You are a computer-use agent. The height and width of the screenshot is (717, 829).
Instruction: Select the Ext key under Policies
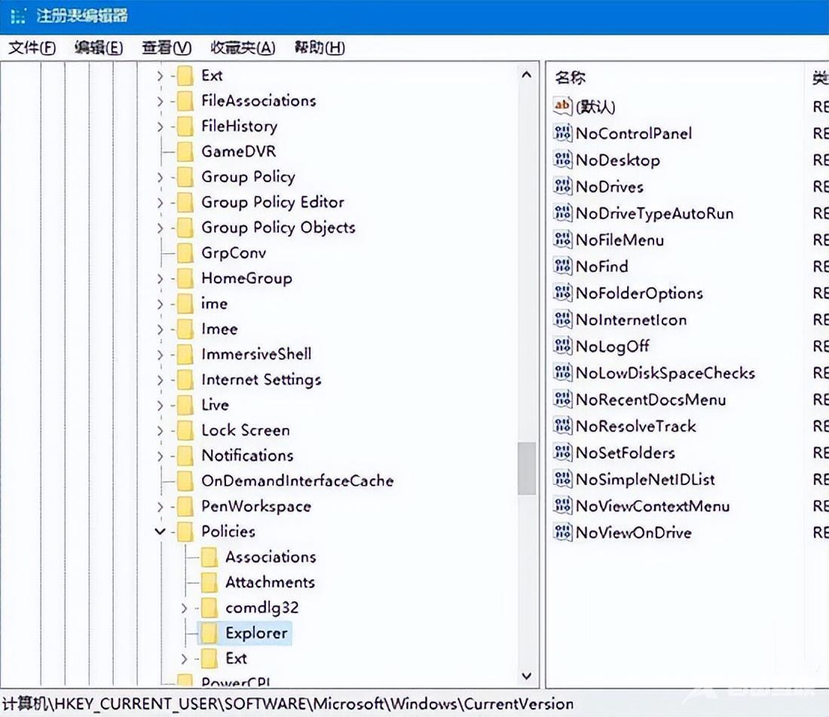(236, 658)
